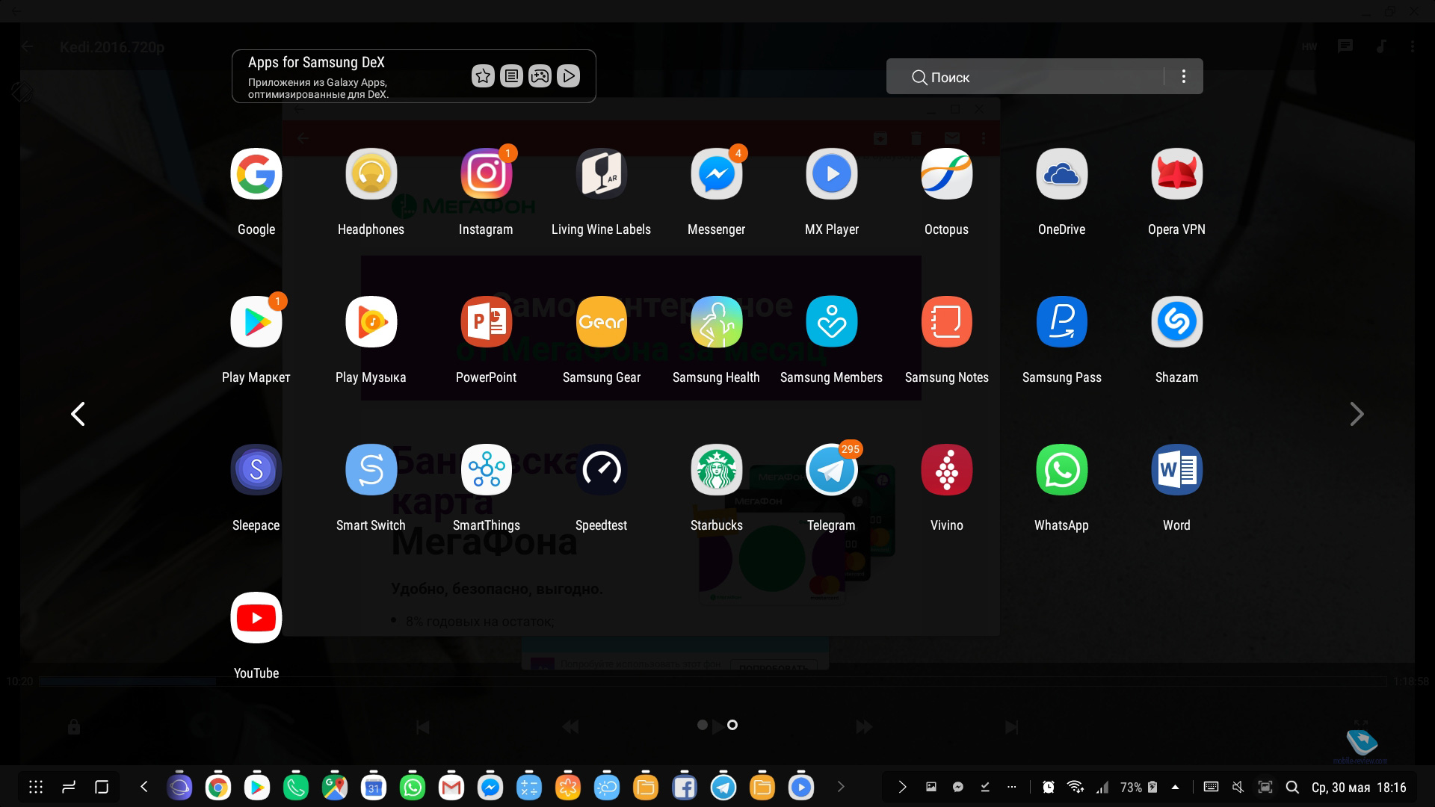Launch Samsung Pass

coord(1061,322)
